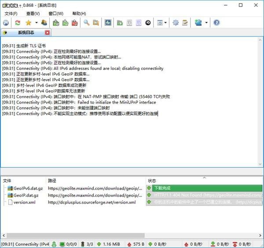Click the slots 3/3 traffic light icon
This screenshot has width=264, height=248.
[83, 244]
